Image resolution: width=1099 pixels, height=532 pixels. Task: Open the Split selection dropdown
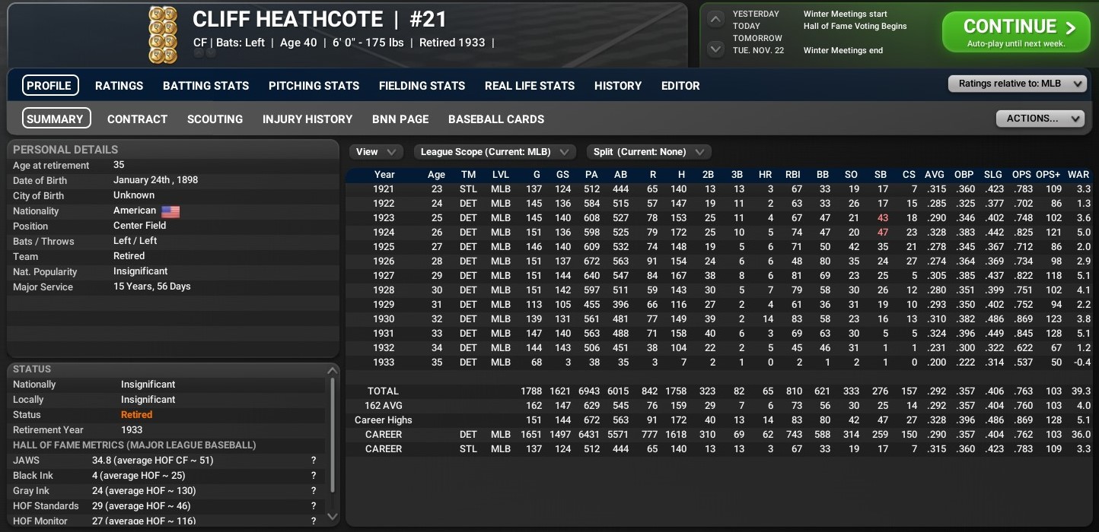point(648,151)
